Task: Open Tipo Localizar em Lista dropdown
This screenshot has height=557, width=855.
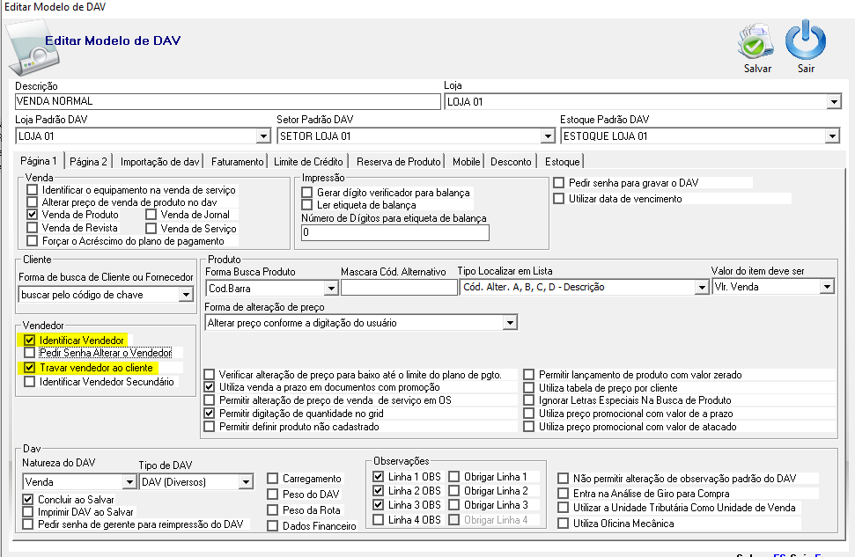Action: click(701, 287)
